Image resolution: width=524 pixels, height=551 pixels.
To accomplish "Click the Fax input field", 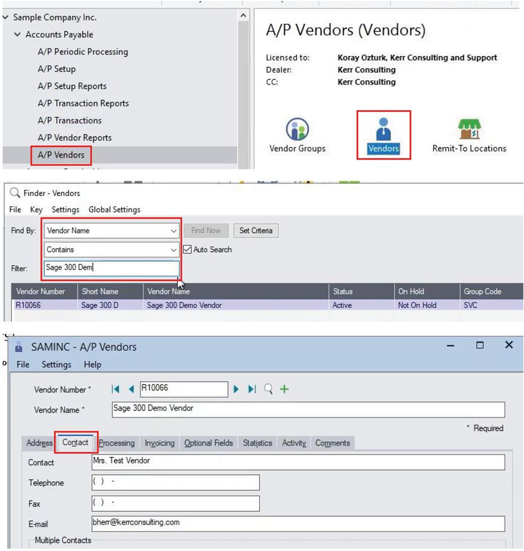I will 176,503.
